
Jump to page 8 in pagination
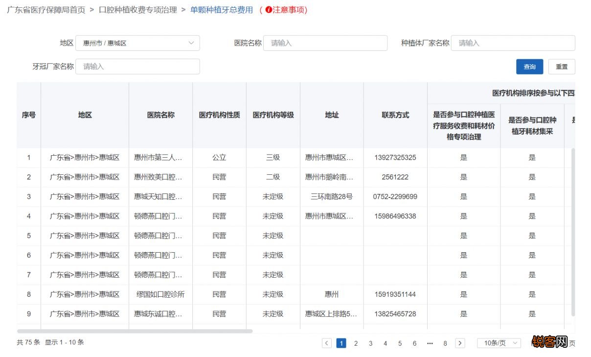coord(445,343)
